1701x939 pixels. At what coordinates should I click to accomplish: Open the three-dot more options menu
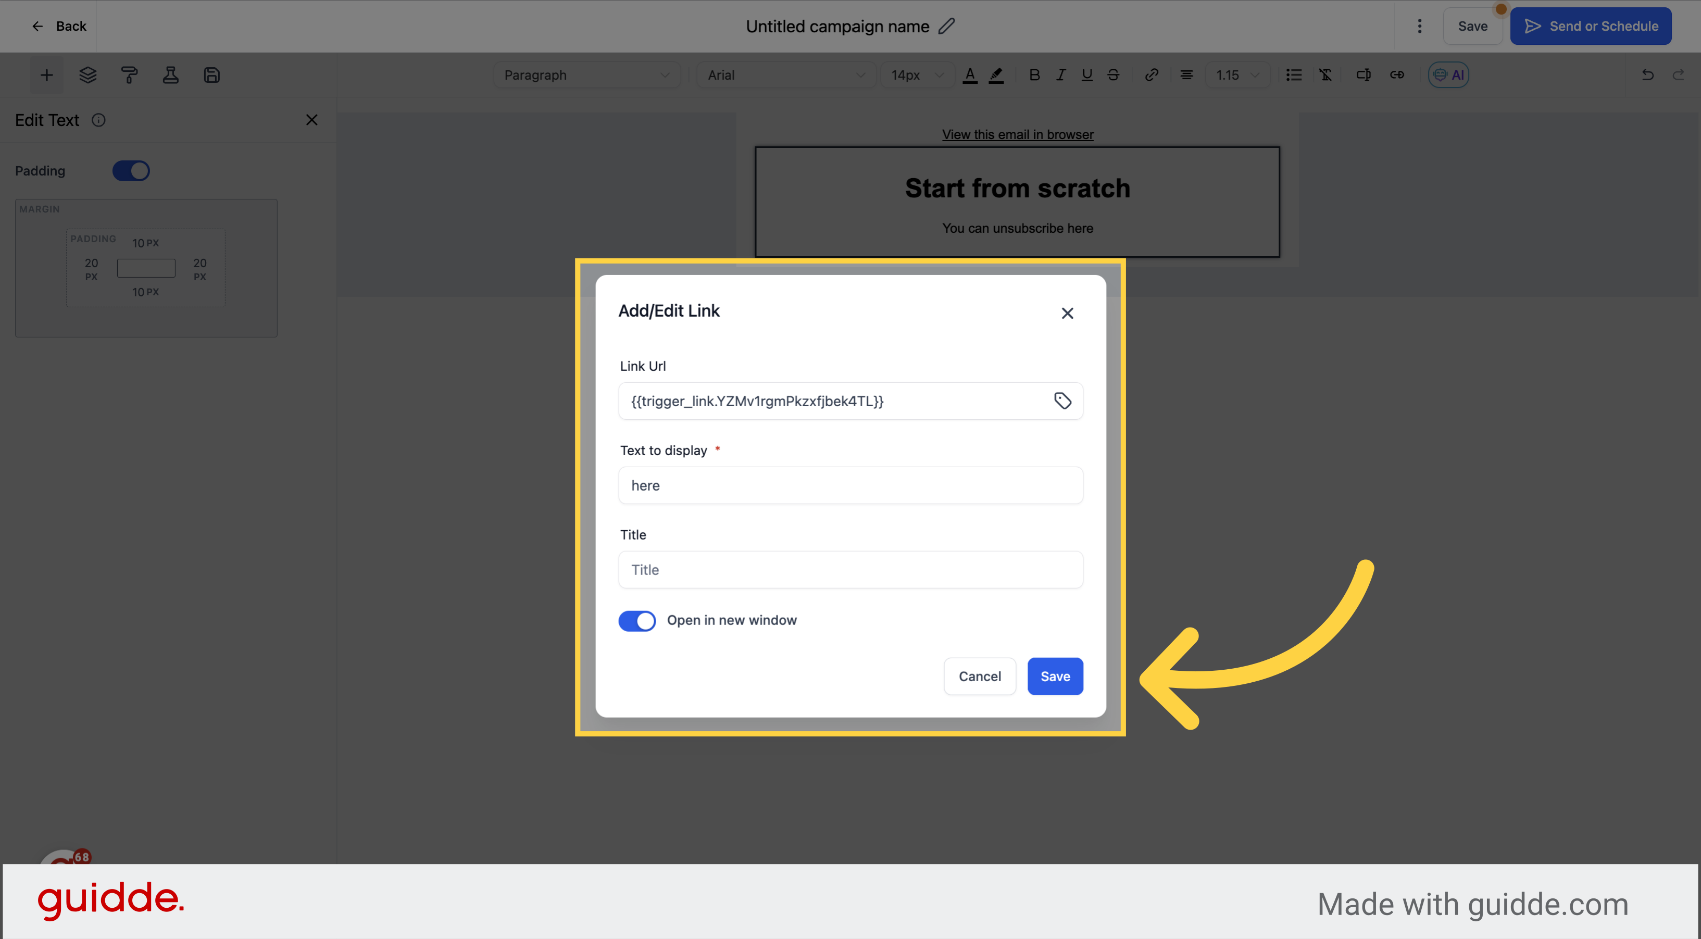pos(1420,27)
